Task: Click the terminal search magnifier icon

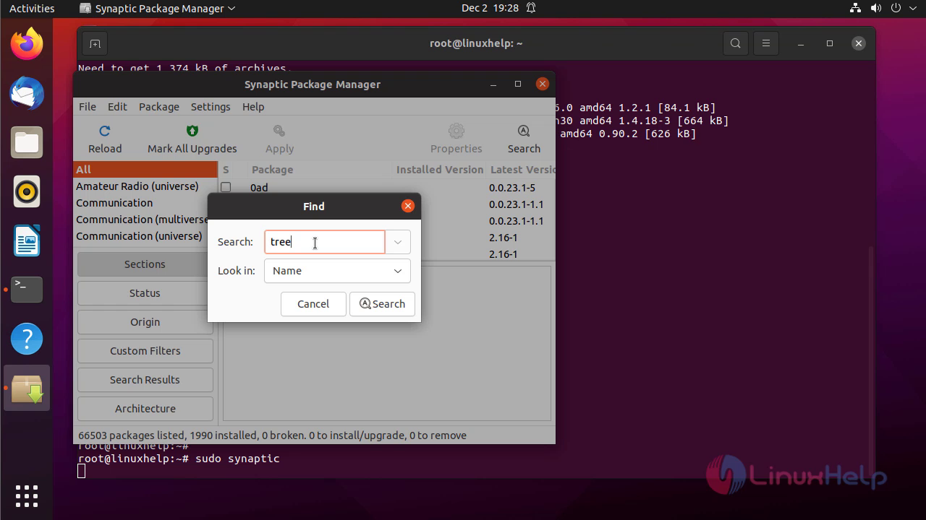Action: [x=736, y=43]
